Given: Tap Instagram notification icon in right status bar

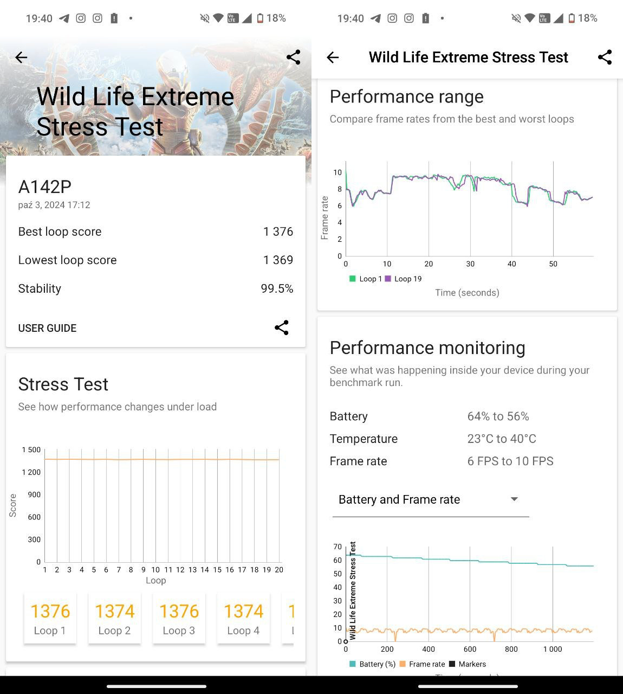Looking at the screenshot, I should tap(392, 18).
